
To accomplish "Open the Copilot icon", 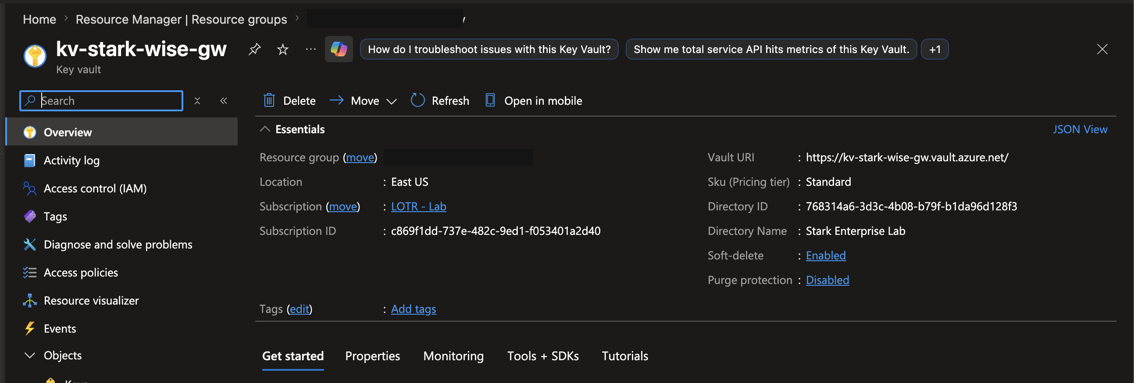I will 339,49.
